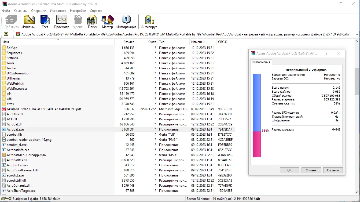The image size is (360, 202).
Task: Click the package icon beside AcrobatMenuCoreApp.msix
Action: 4,155
